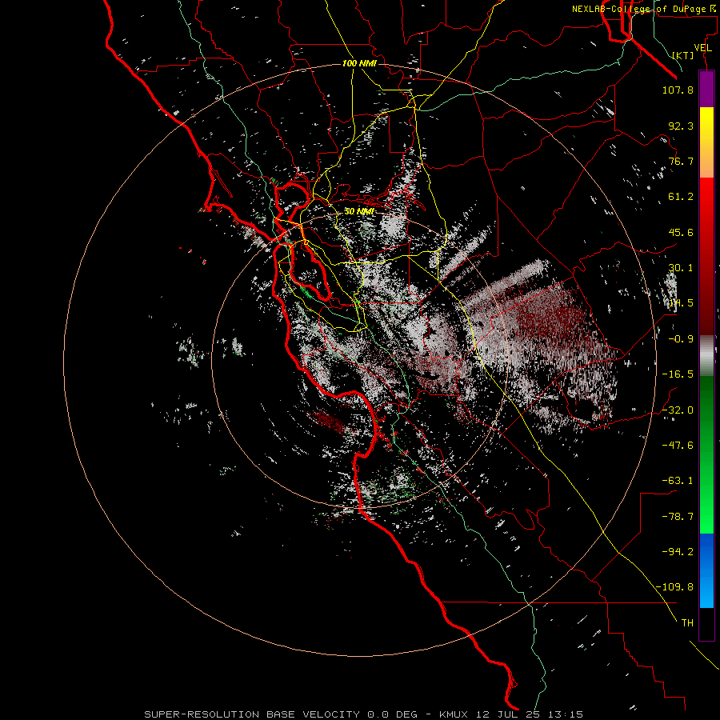Image resolution: width=720 pixels, height=720 pixels.
Task: Click the Super-Resolution Base Velocity caption text
Action: pyautogui.click(x=364, y=714)
